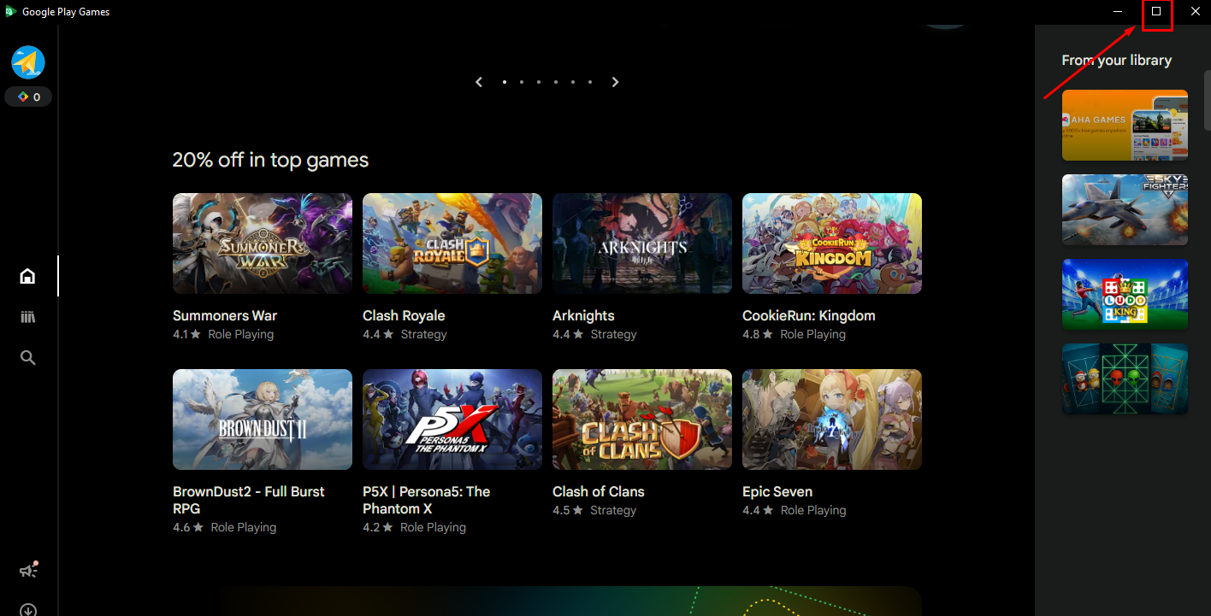Screen dimensions: 1211x616
Task: Launch Sky Fighters from your library
Action: [1125, 210]
